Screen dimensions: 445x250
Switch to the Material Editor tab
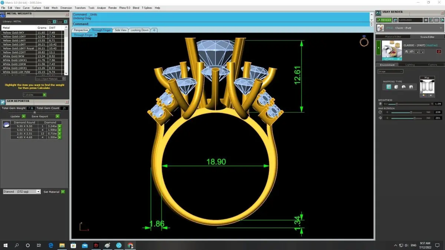pyautogui.click(x=393, y=37)
